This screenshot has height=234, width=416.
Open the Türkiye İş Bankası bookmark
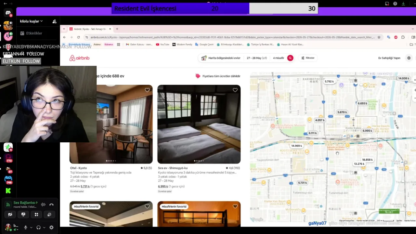click(x=260, y=45)
